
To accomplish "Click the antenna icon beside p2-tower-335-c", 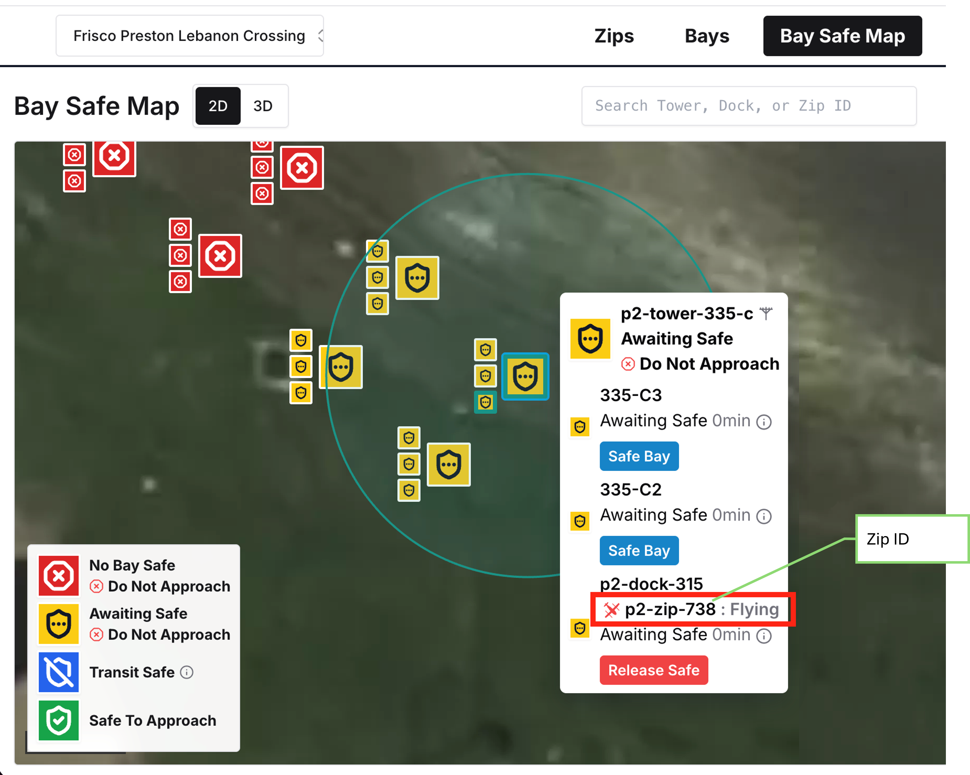I will point(766,313).
